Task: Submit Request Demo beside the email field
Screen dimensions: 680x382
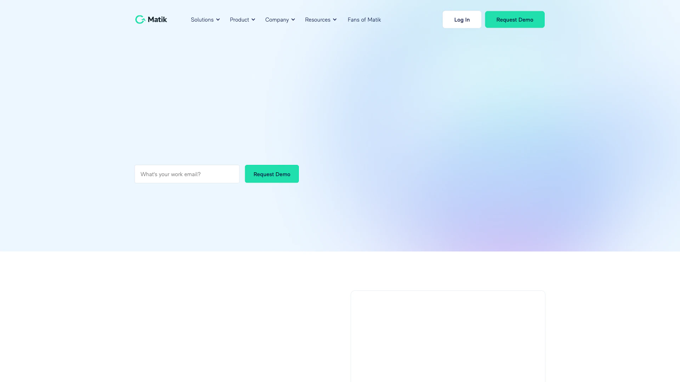Action: [x=272, y=174]
